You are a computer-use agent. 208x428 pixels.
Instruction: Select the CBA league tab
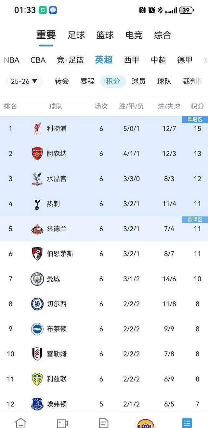click(38, 60)
